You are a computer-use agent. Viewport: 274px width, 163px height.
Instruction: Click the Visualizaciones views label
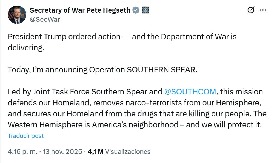click(x=127, y=151)
